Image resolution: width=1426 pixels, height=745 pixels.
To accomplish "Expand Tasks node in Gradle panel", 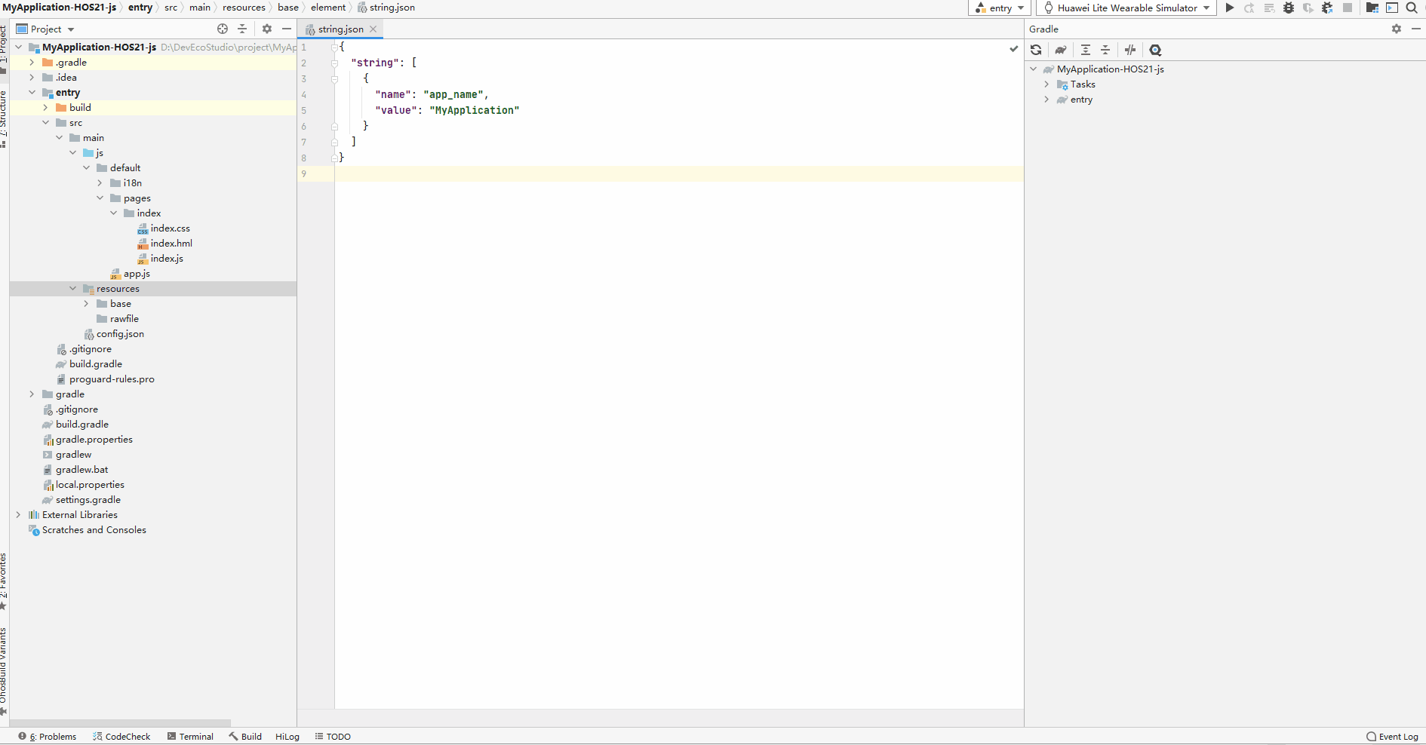I will [x=1046, y=84].
